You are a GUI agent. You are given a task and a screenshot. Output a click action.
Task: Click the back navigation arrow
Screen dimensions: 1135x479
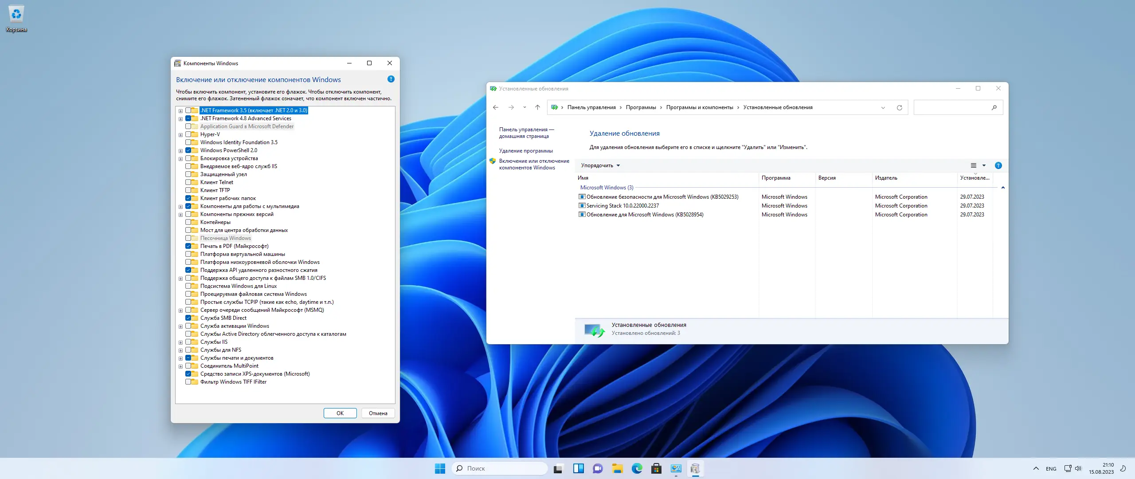[496, 107]
